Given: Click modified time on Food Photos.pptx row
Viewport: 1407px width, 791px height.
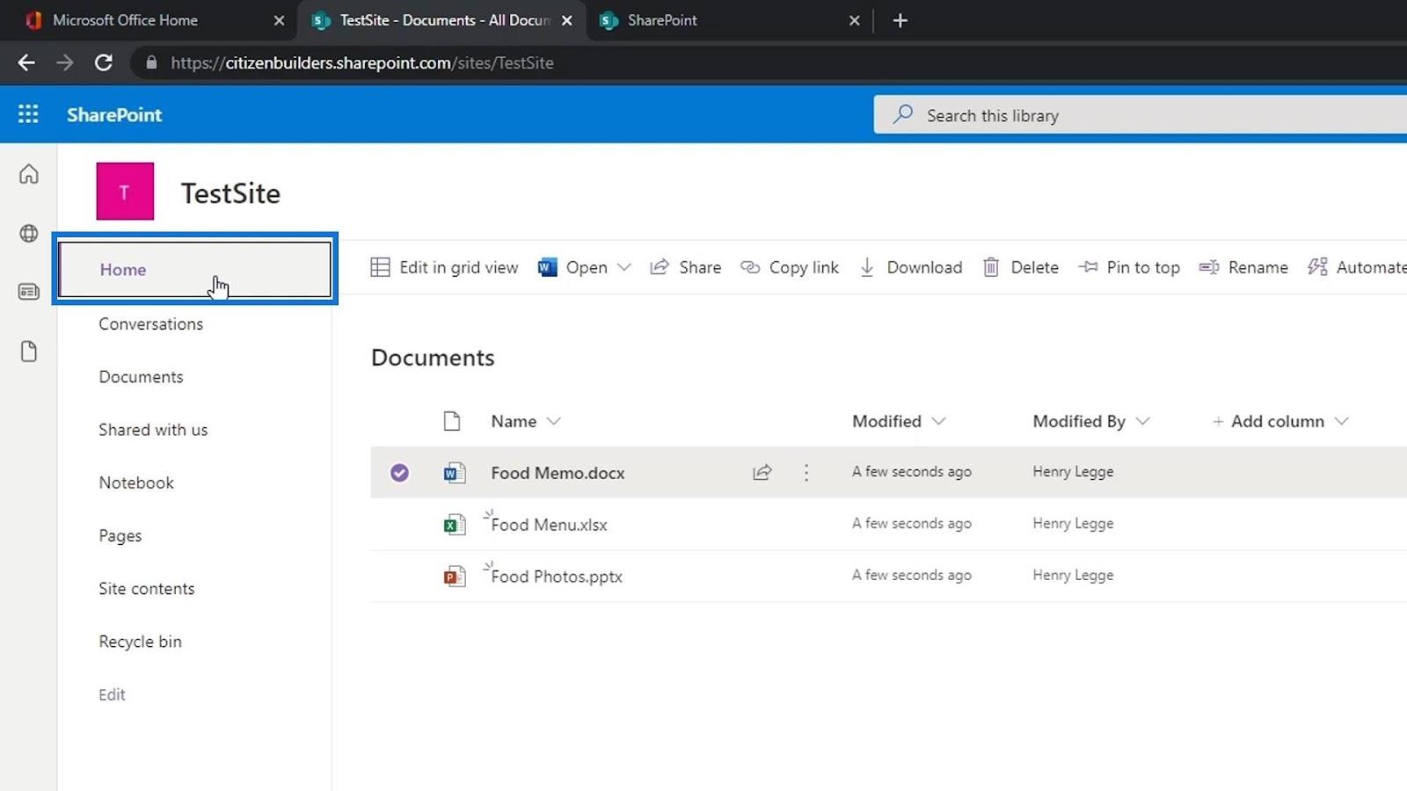Looking at the screenshot, I should [x=912, y=575].
